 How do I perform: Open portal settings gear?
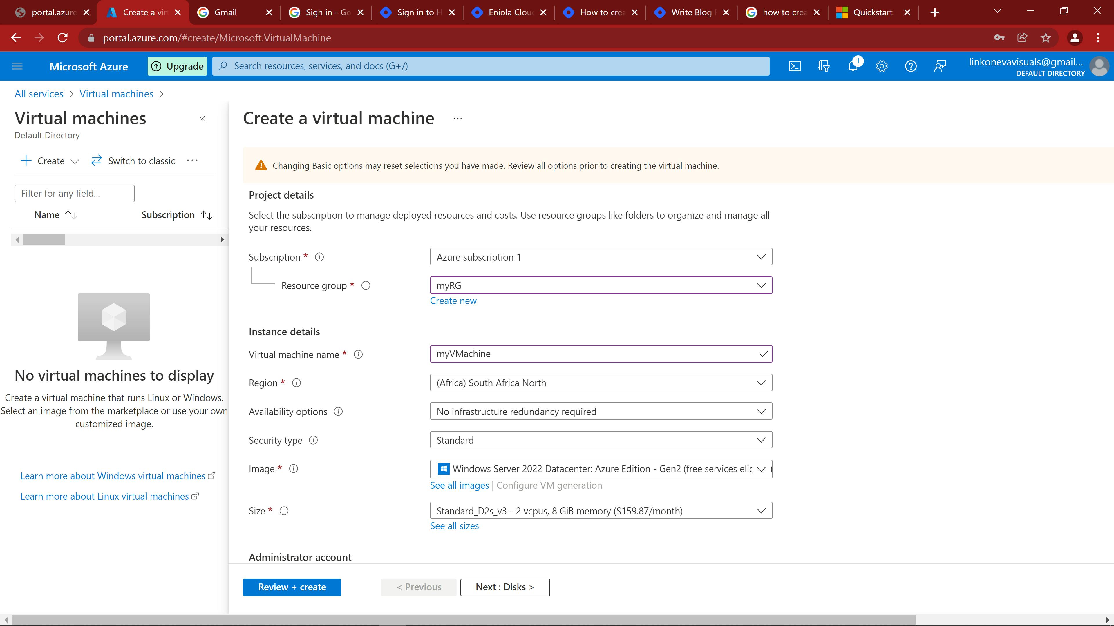point(882,66)
